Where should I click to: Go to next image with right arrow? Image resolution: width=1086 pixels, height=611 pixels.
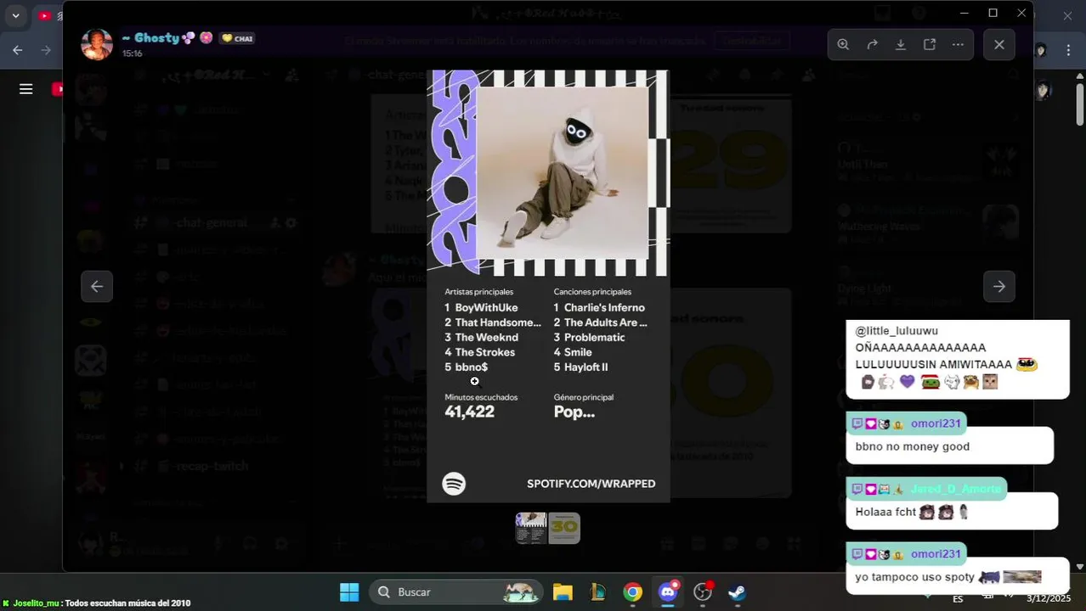(x=999, y=287)
